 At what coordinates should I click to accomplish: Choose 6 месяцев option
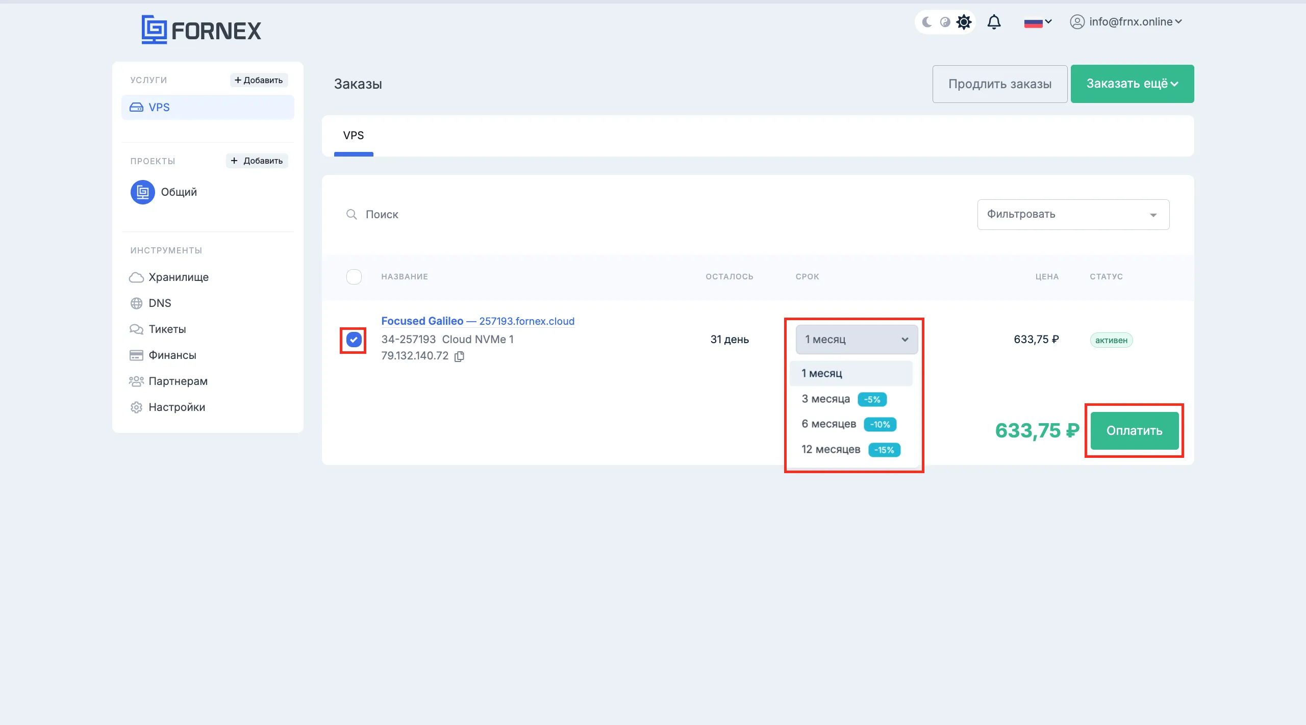[x=851, y=424]
